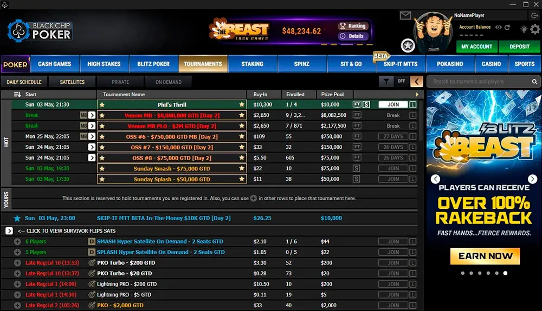This screenshot has height=311, width=542.
Task: Expand the Survivor Flips Sats section
Action: (x=9, y=231)
